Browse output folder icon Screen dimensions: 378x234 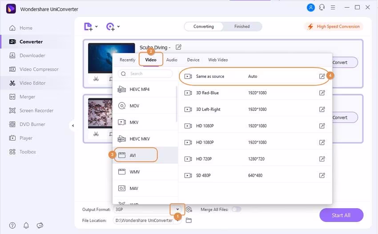189,220
